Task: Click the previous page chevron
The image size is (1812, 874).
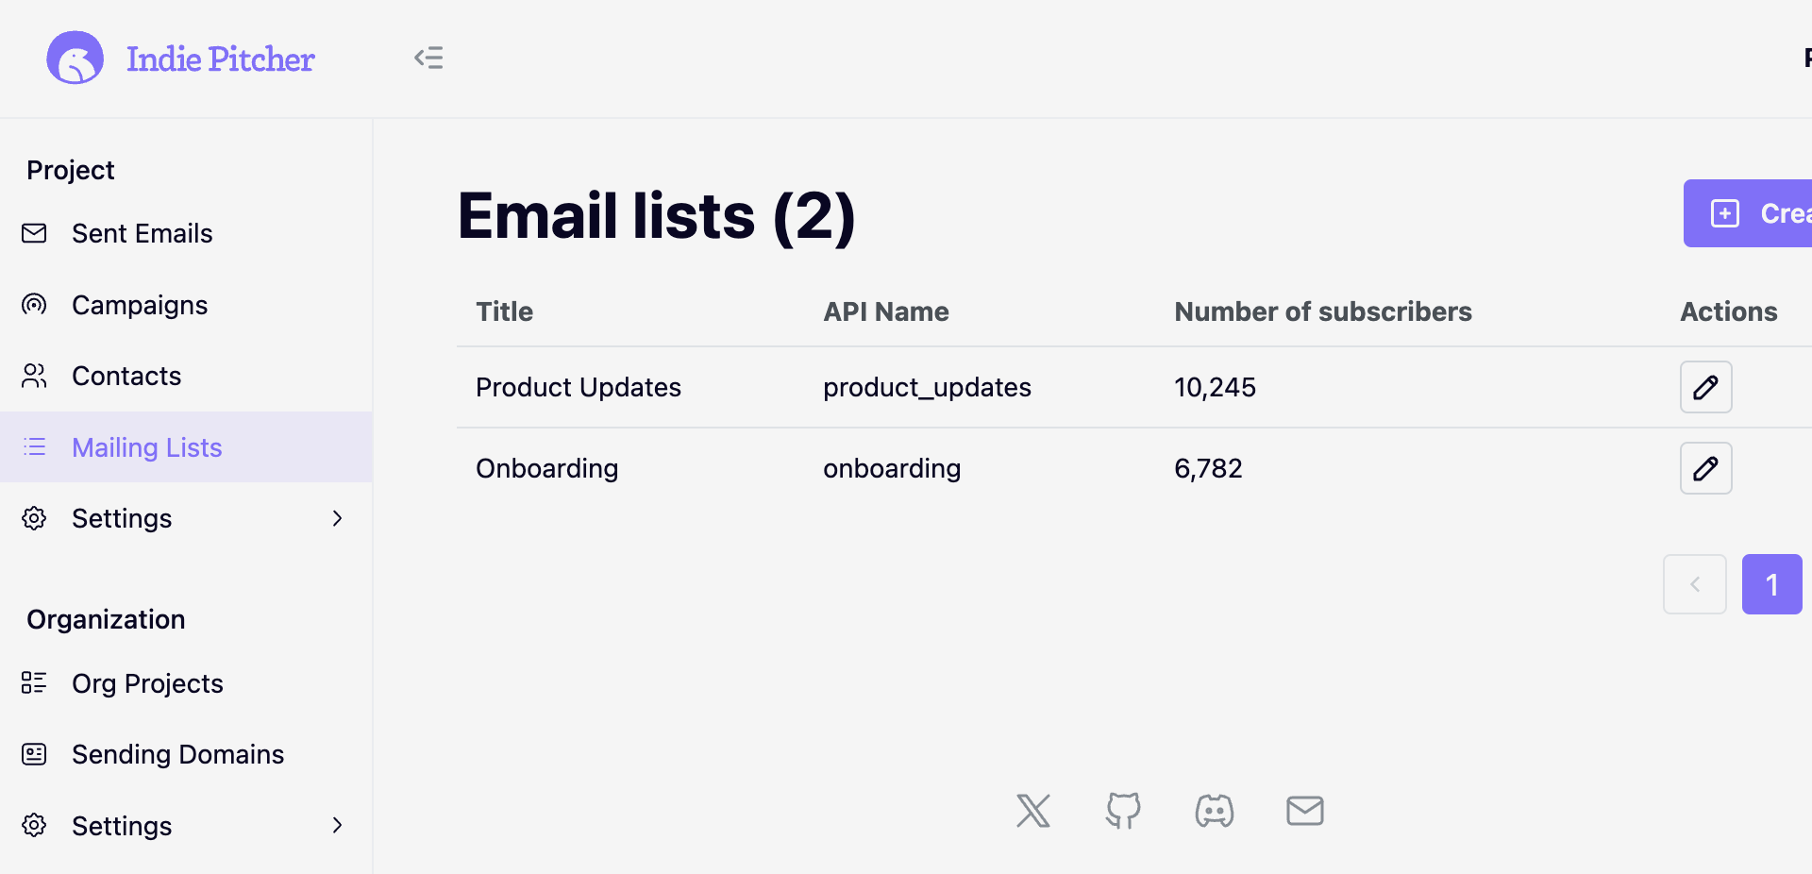Action: coord(1694,584)
